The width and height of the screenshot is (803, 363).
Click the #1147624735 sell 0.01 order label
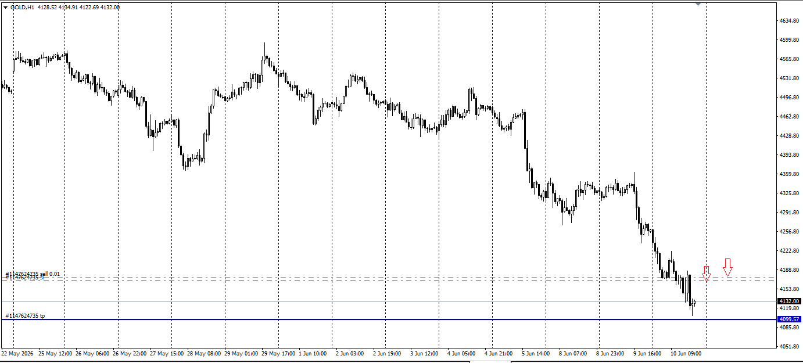(x=33, y=274)
